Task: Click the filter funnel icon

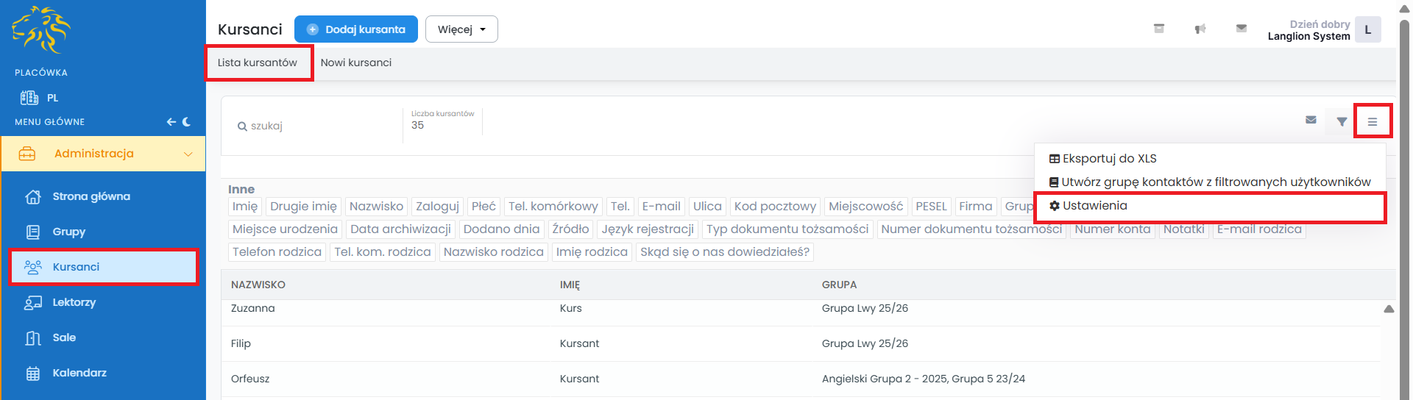Action: [x=1342, y=121]
